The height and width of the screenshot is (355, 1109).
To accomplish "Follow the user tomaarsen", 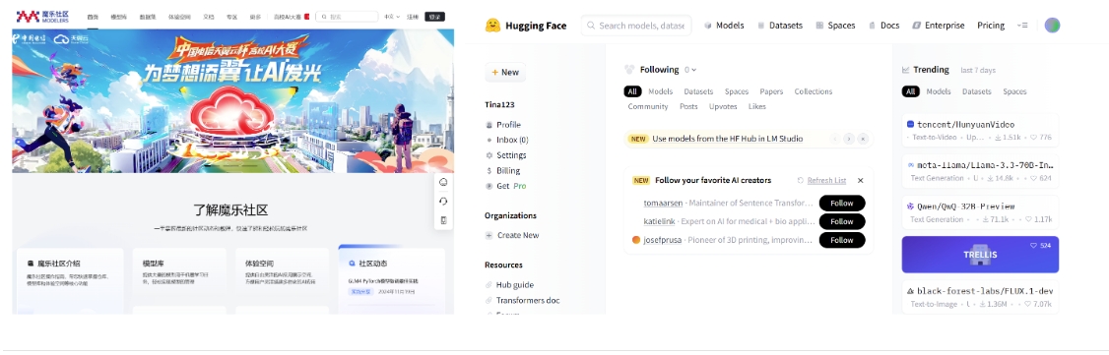I will tap(842, 204).
